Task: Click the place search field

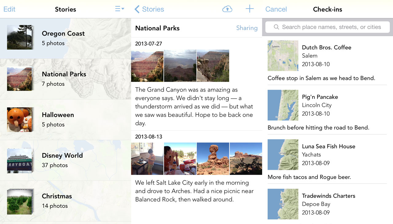Action: tap(331, 27)
